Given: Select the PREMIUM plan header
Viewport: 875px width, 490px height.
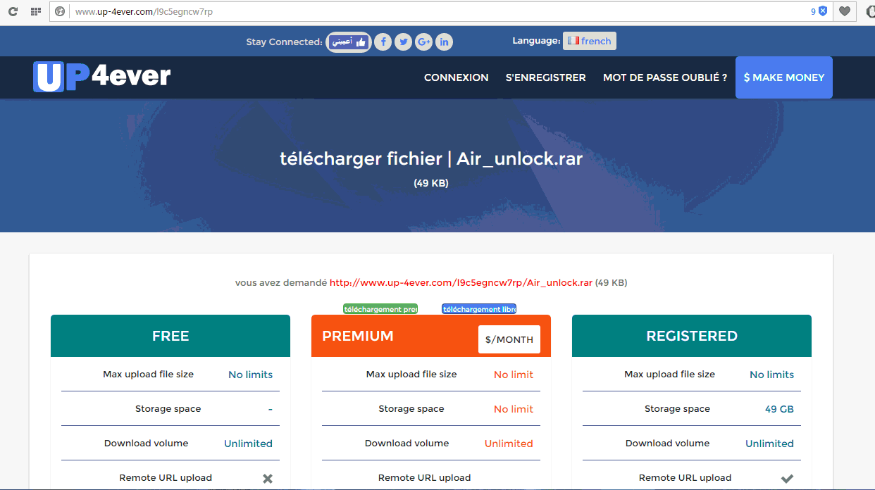Looking at the screenshot, I should 431,336.
